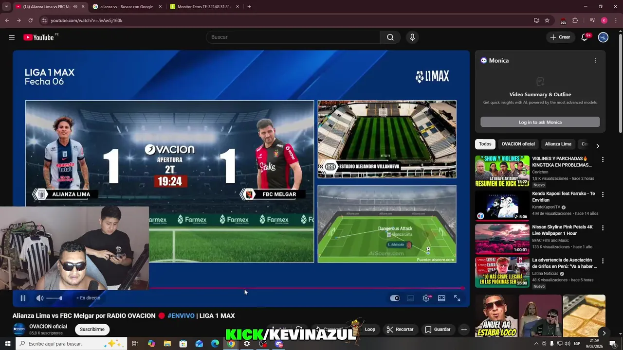Click the En directo live indicator
This screenshot has height=350, width=623.
tap(89, 298)
